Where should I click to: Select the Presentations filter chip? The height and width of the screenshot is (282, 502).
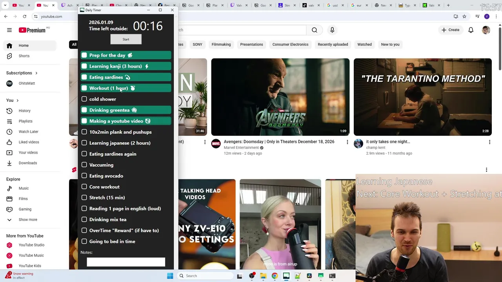point(251,44)
